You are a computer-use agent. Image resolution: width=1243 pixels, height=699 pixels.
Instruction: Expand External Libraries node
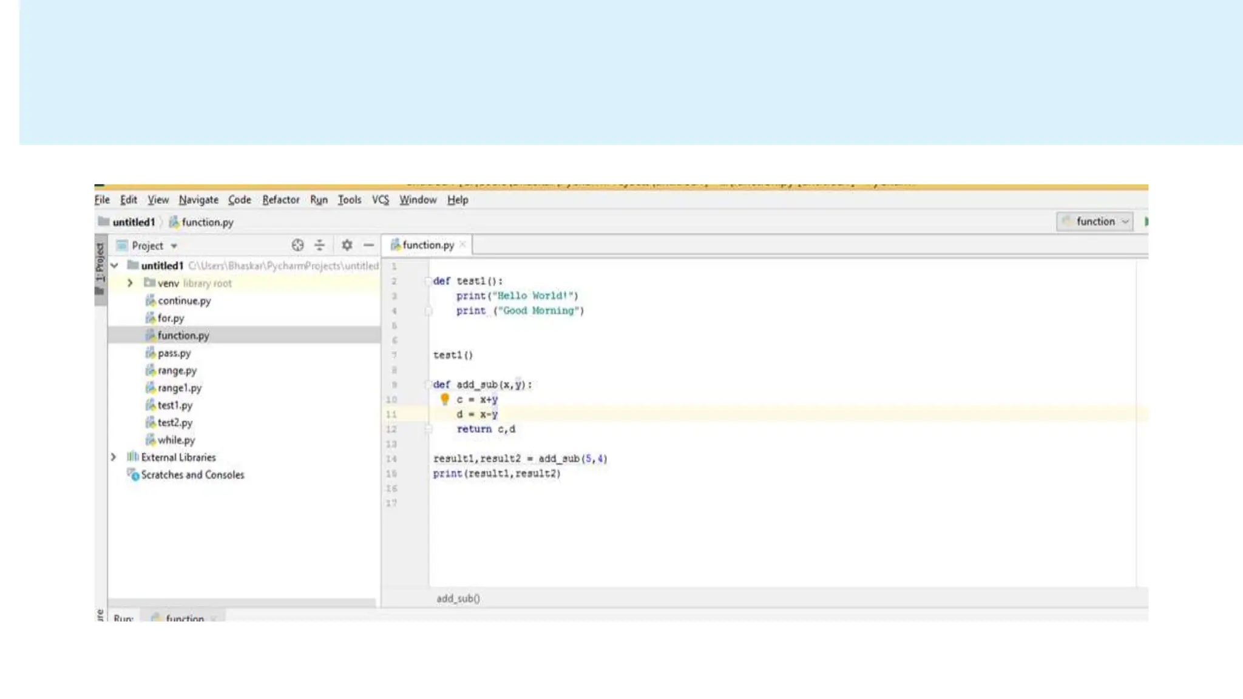click(x=113, y=458)
